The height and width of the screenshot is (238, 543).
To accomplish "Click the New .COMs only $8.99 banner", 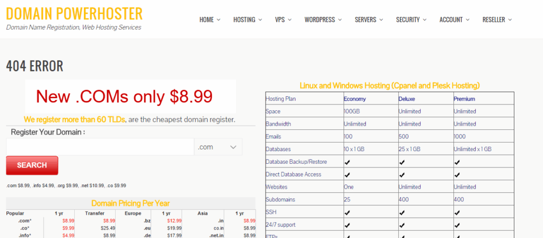I will tap(124, 96).
